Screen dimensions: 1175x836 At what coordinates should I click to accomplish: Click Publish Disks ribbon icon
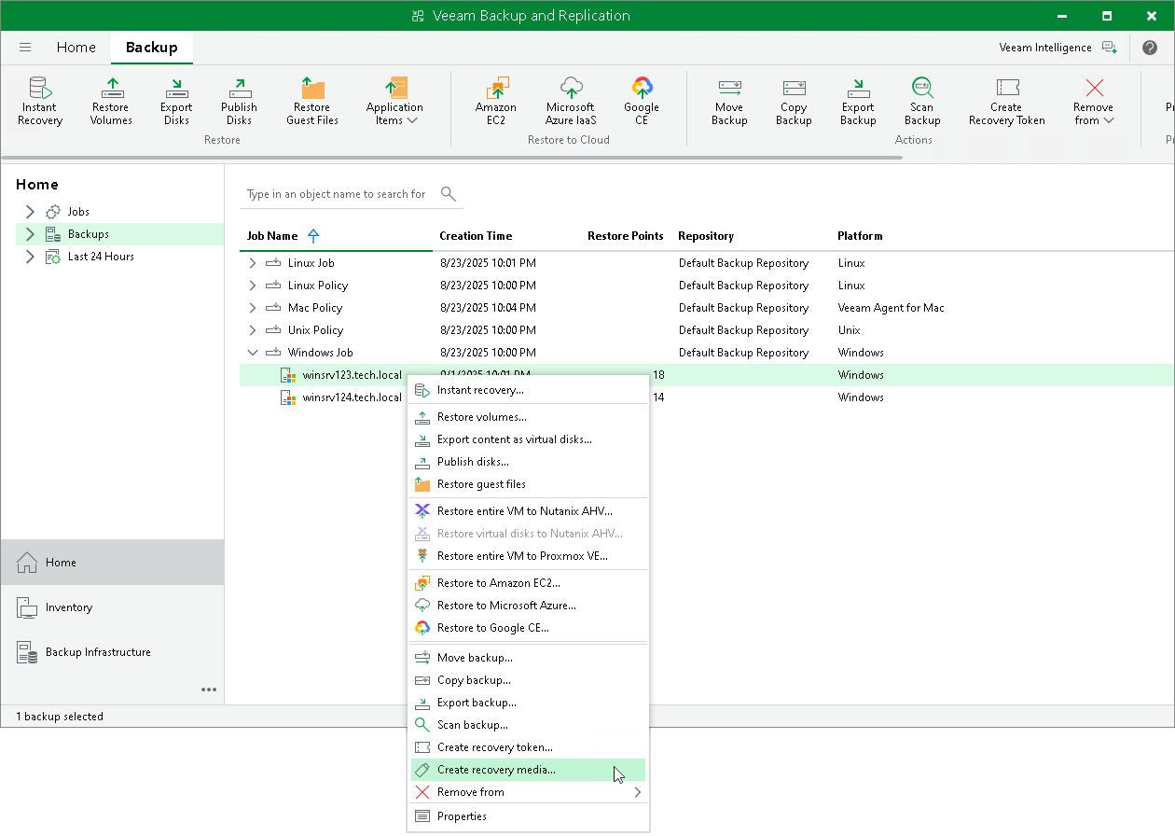coord(239,102)
